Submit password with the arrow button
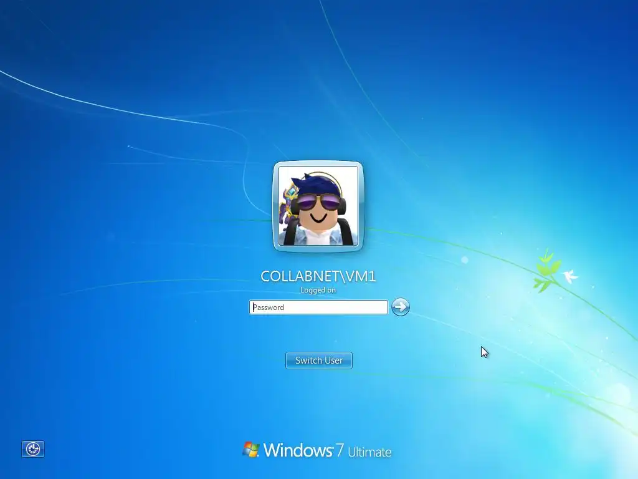 (401, 307)
